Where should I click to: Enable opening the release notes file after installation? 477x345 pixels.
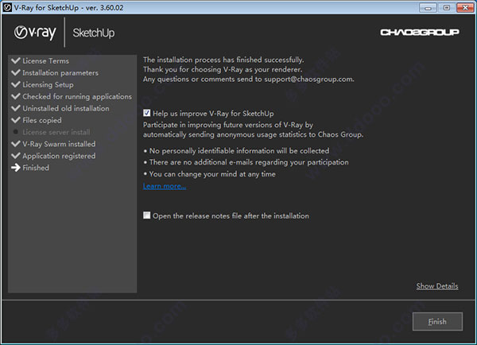coord(147,215)
